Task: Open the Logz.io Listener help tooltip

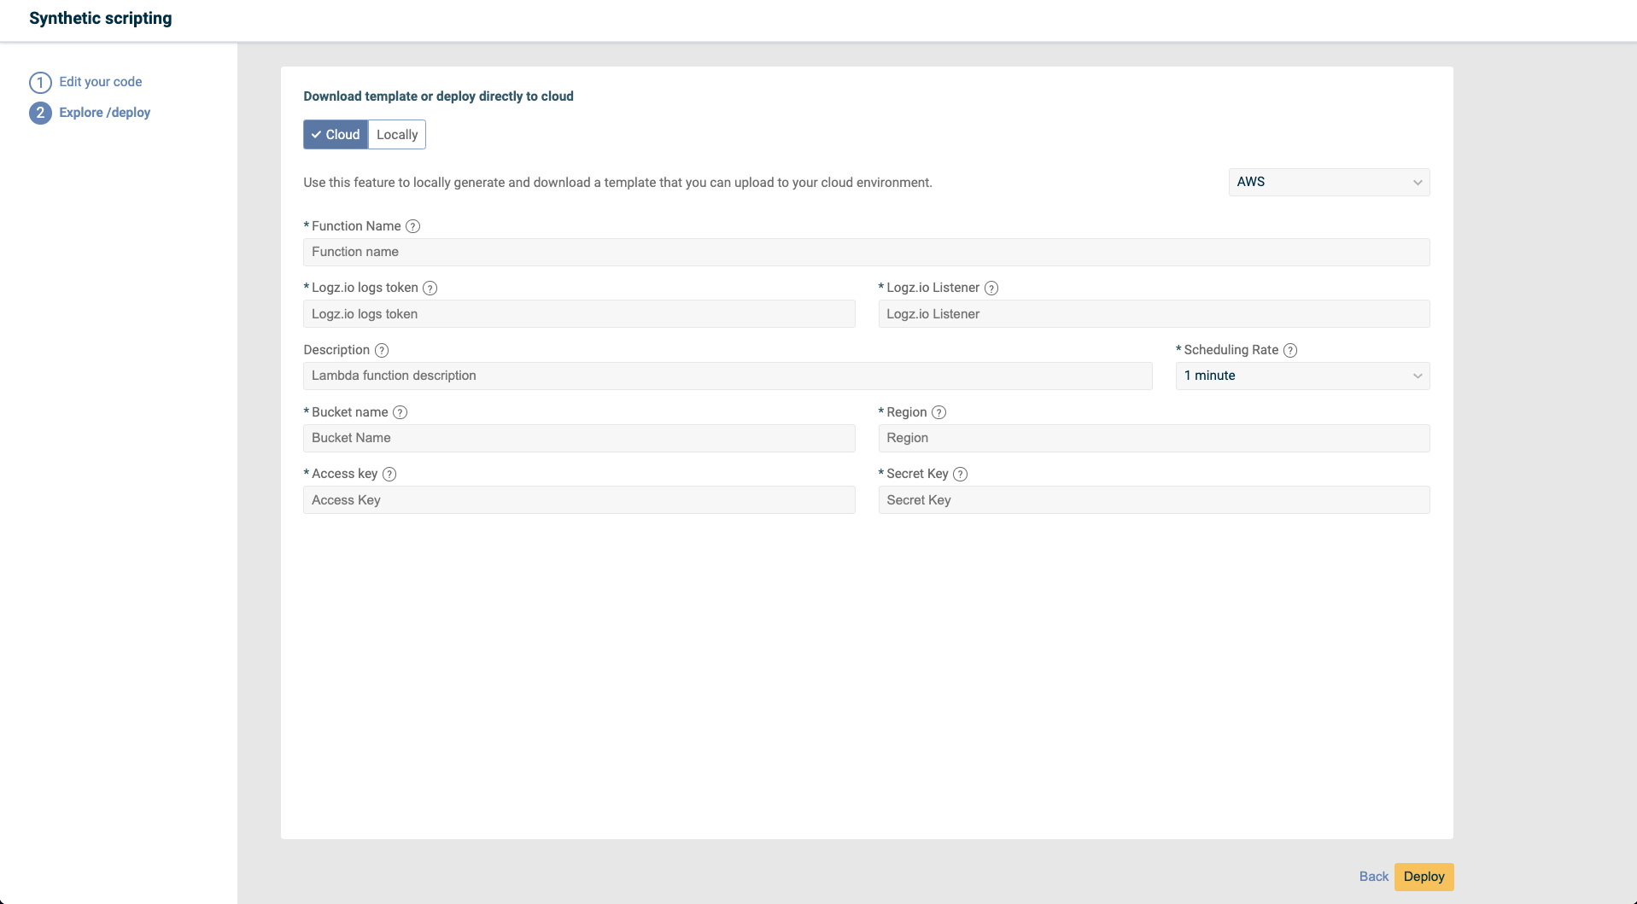Action: tap(991, 288)
